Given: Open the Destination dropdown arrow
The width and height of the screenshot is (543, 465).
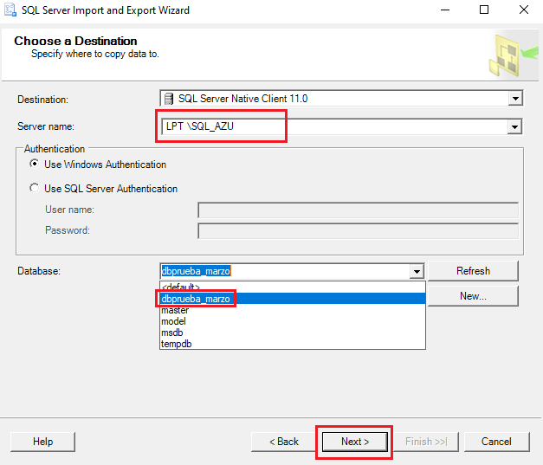Looking at the screenshot, I should pos(515,99).
